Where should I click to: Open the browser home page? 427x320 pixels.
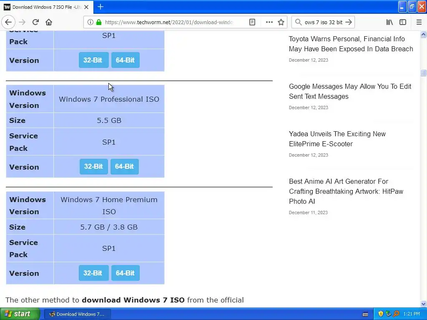49,22
